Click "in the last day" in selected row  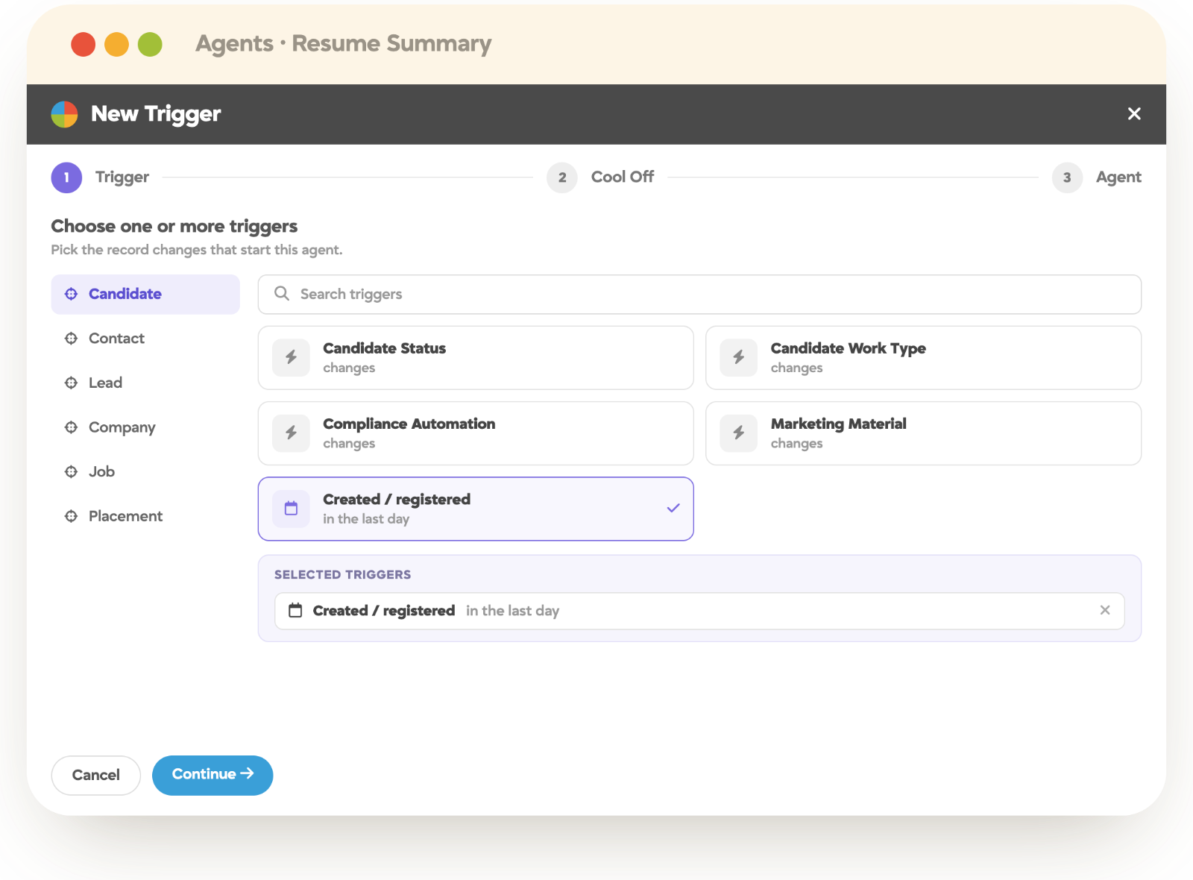point(512,611)
